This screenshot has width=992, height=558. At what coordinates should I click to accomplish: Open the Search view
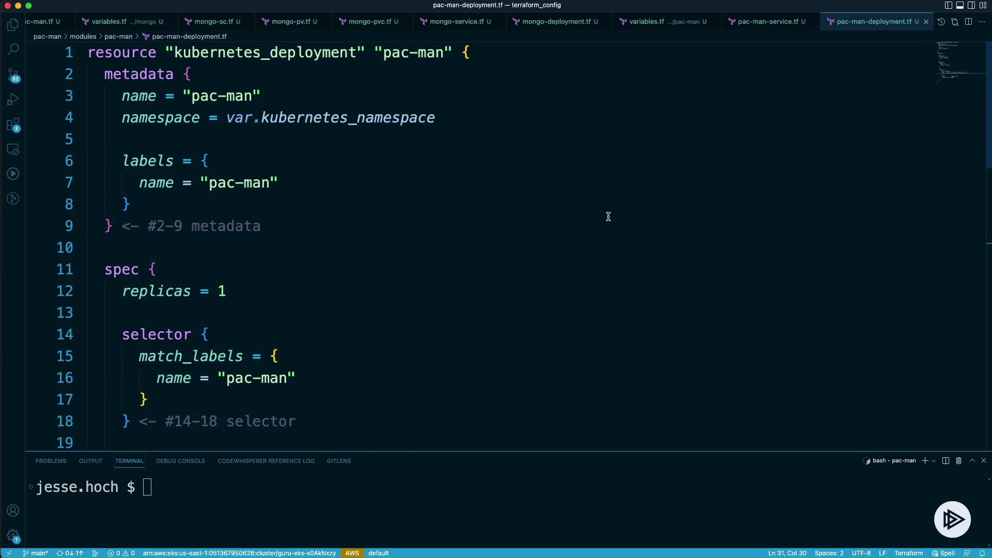point(13,50)
